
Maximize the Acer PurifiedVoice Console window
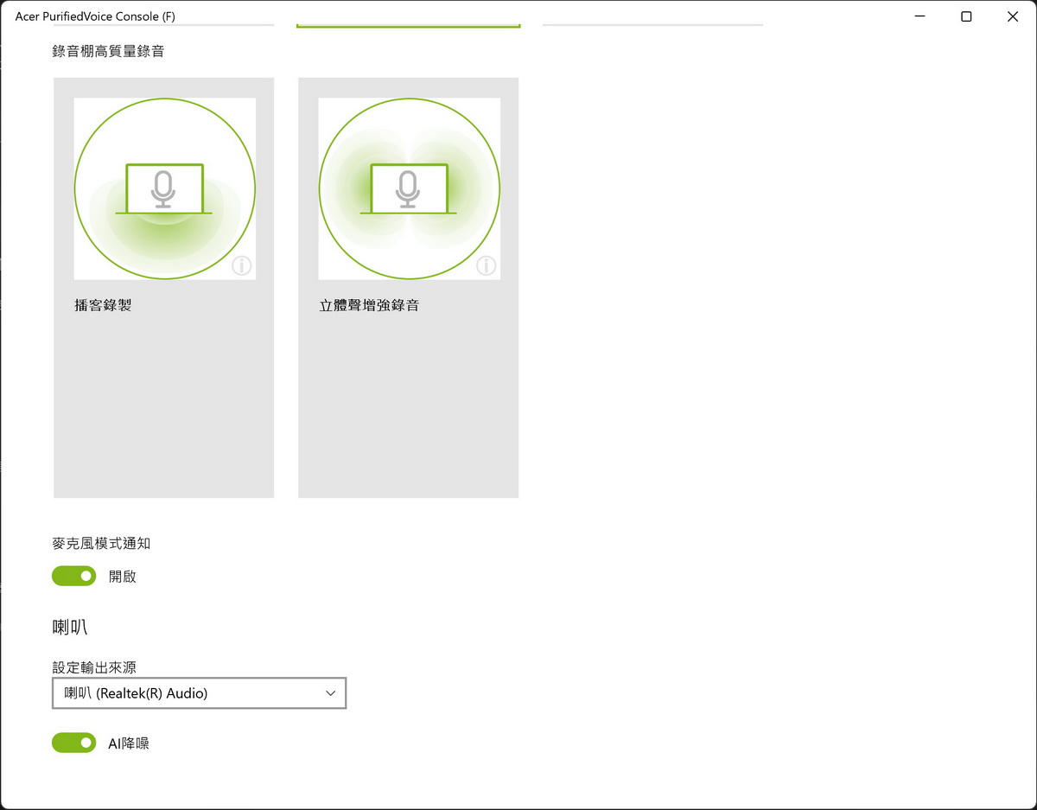click(x=966, y=16)
